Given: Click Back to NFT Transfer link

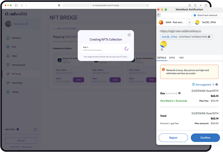Looking at the screenshot, I should coord(65,28).
